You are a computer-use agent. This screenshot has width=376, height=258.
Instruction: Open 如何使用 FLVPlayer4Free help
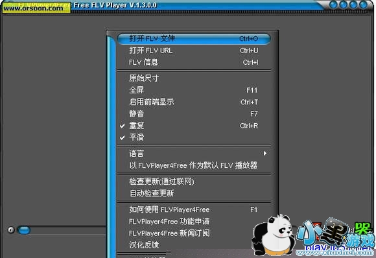(x=194, y=209)
